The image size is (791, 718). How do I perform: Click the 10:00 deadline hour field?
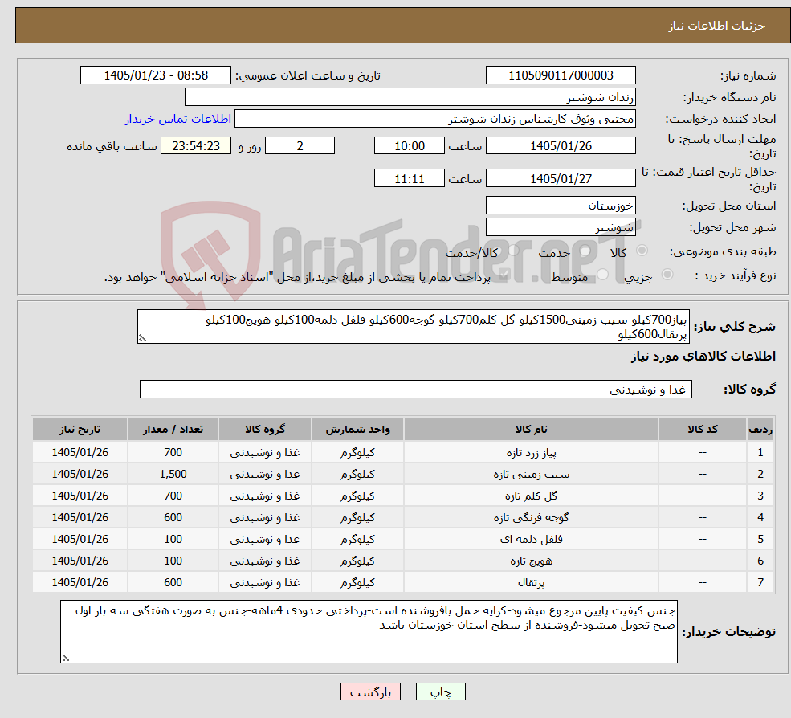click(x=409, y=146)
